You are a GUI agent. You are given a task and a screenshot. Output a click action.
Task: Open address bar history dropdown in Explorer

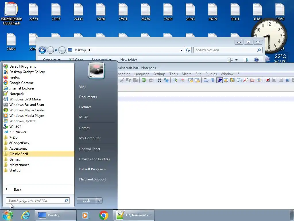181,50
